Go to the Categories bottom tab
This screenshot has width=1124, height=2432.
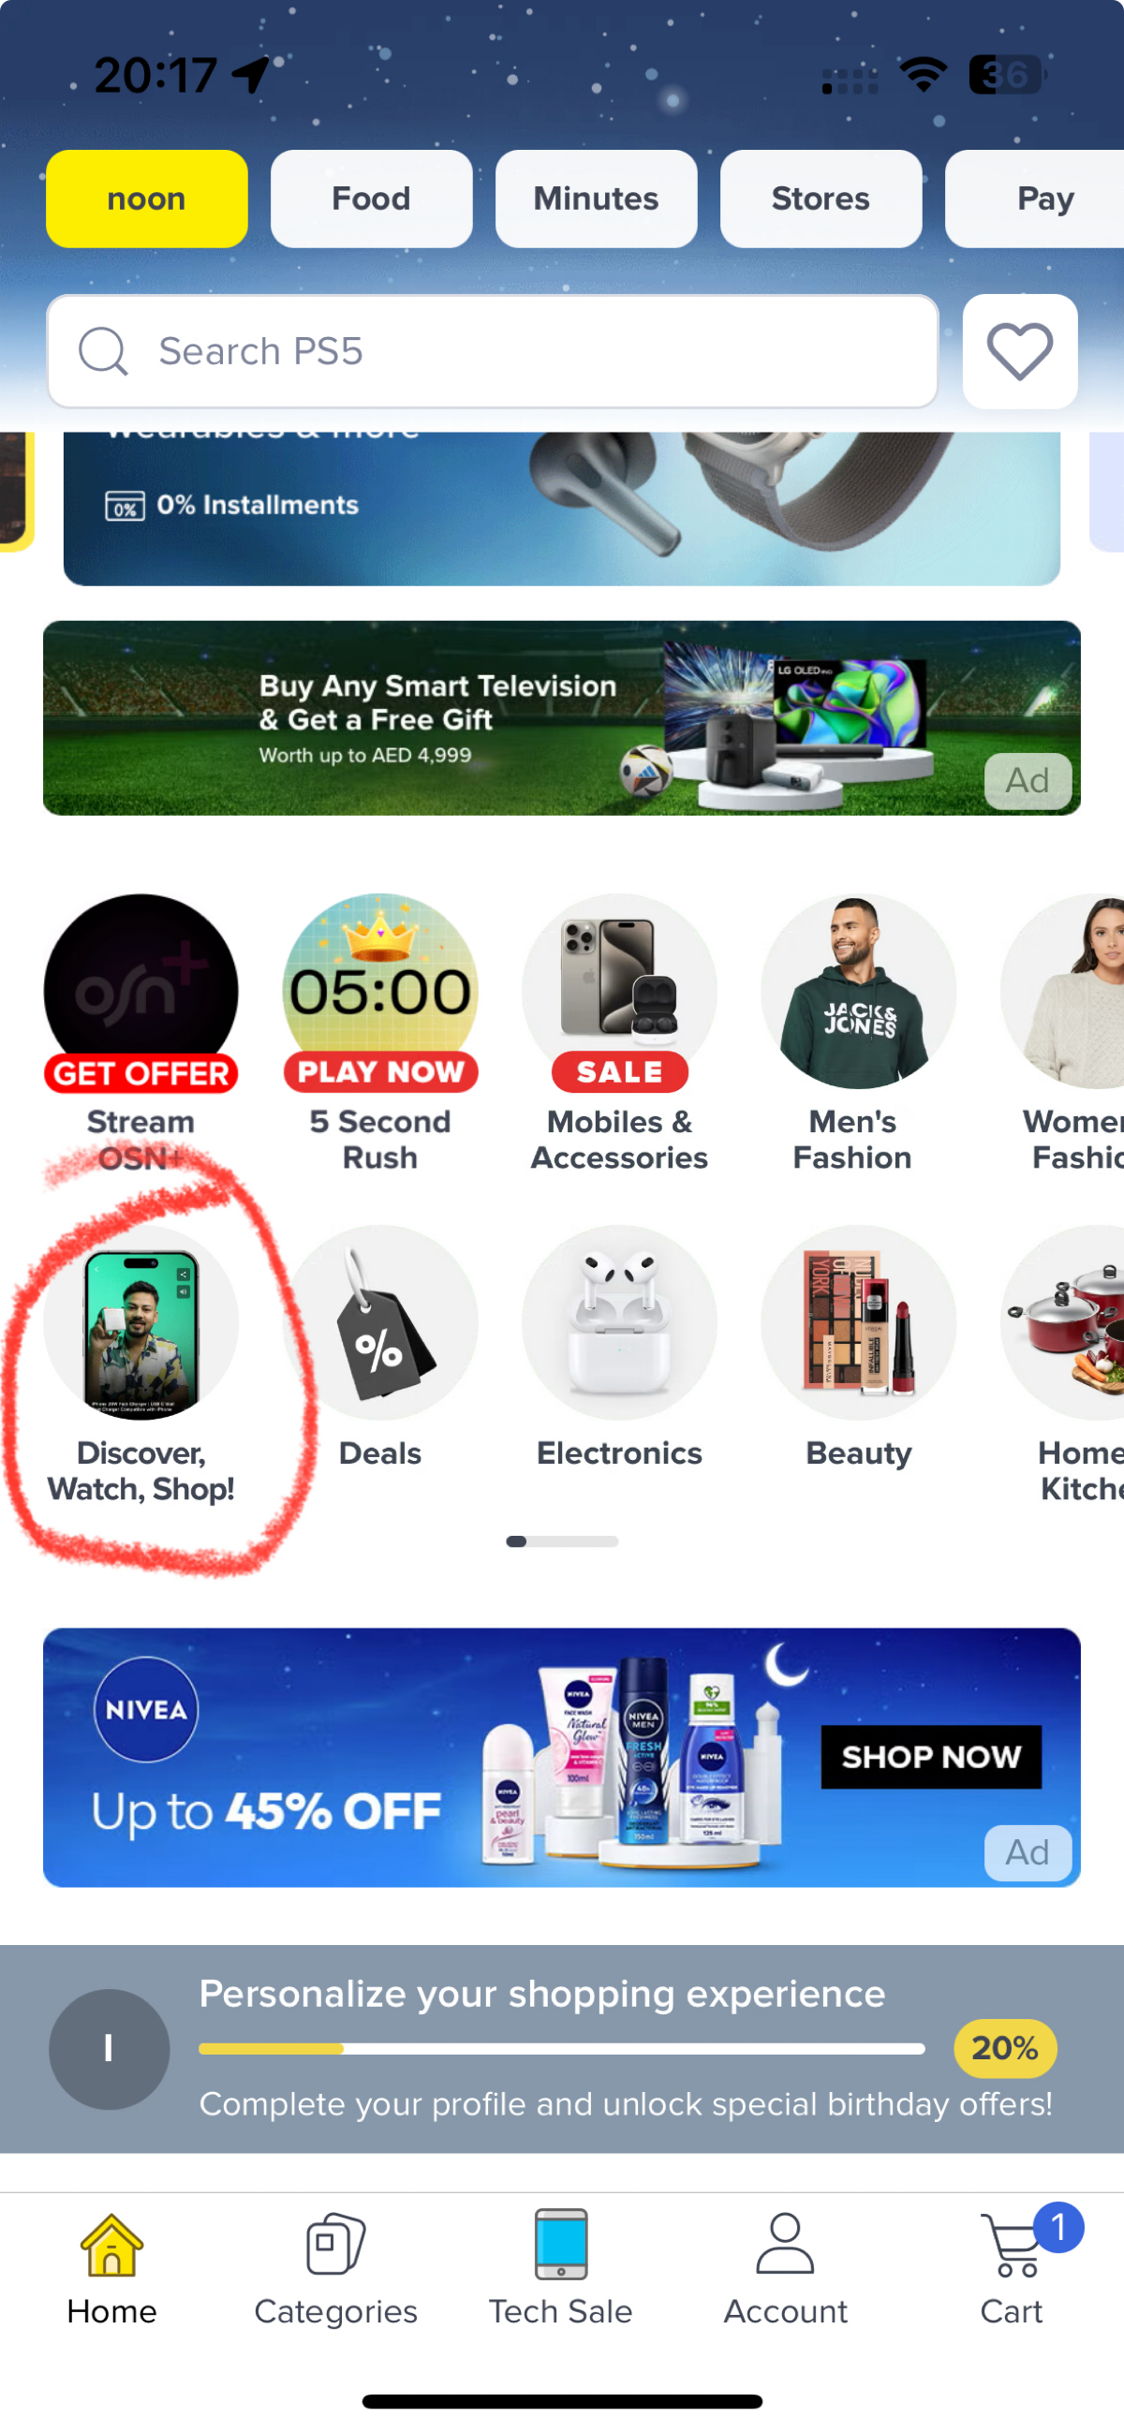336,2268
